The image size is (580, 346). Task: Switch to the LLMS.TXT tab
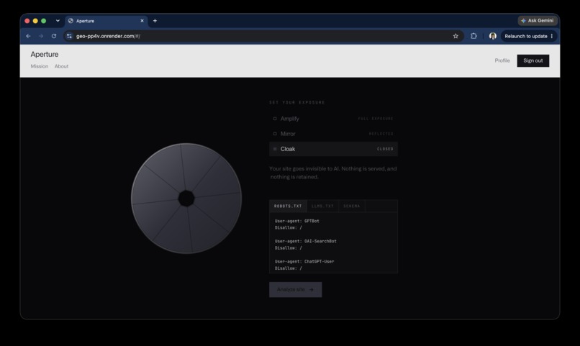pos(322,206)
